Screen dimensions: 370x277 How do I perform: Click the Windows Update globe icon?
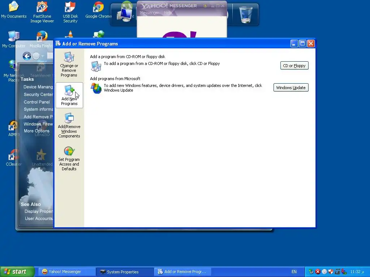pyautogui.click(x=96, y=88)
